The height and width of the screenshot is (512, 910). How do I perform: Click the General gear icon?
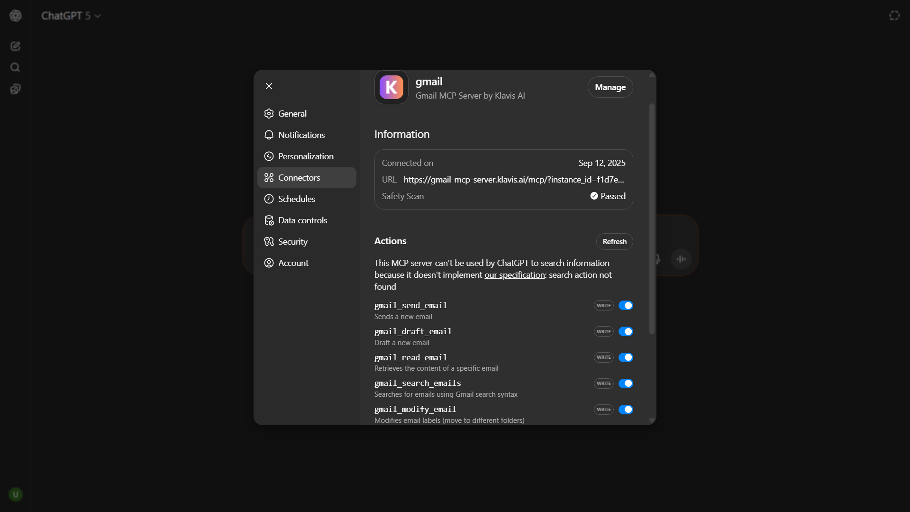pyautogui.click(x=269, y=114)
